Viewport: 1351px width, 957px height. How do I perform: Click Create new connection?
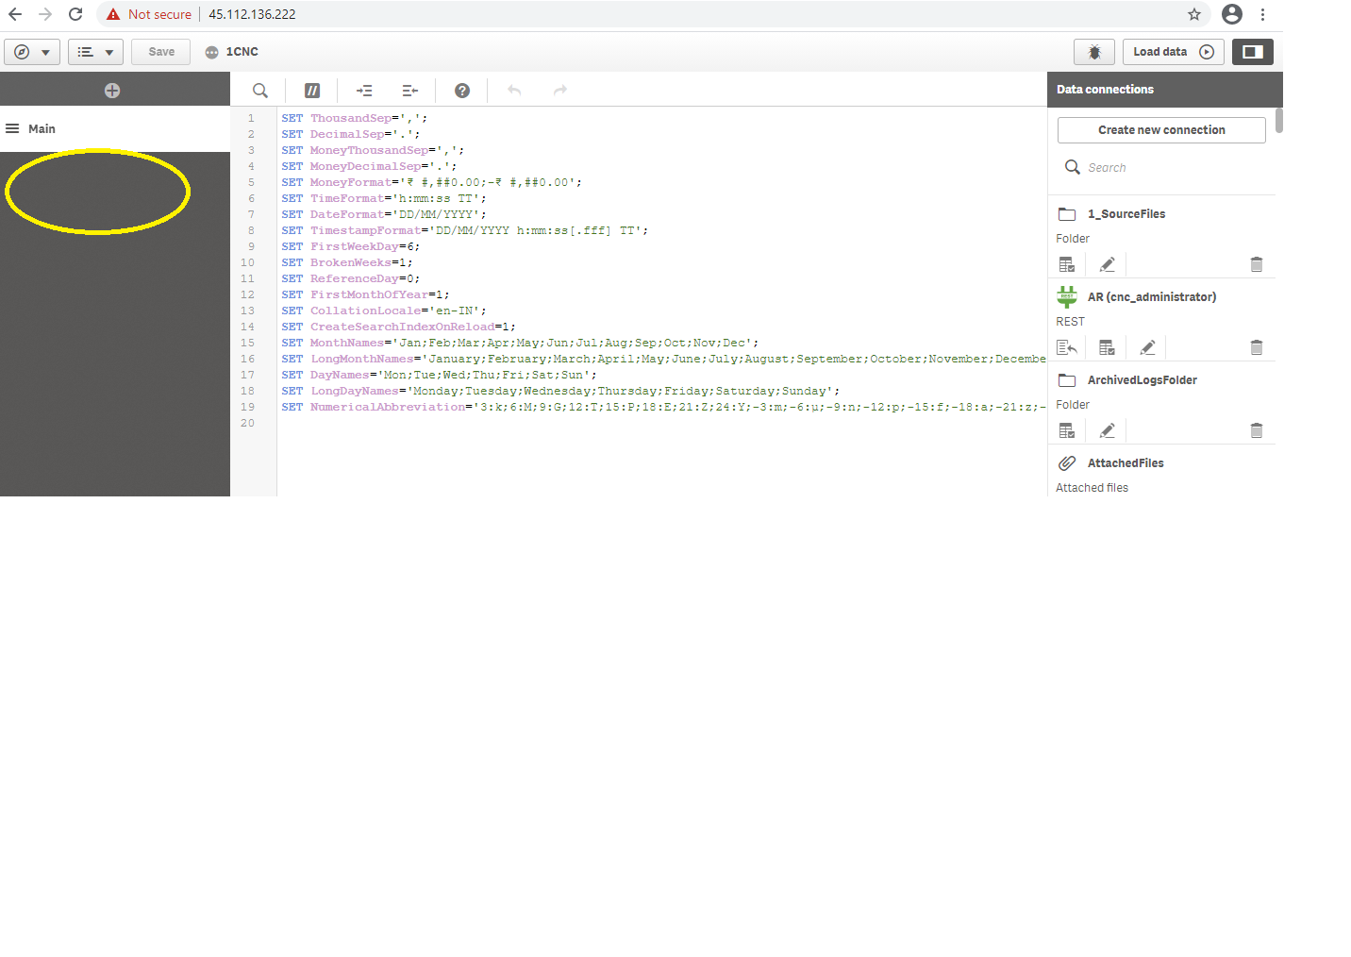[1160, 130]
